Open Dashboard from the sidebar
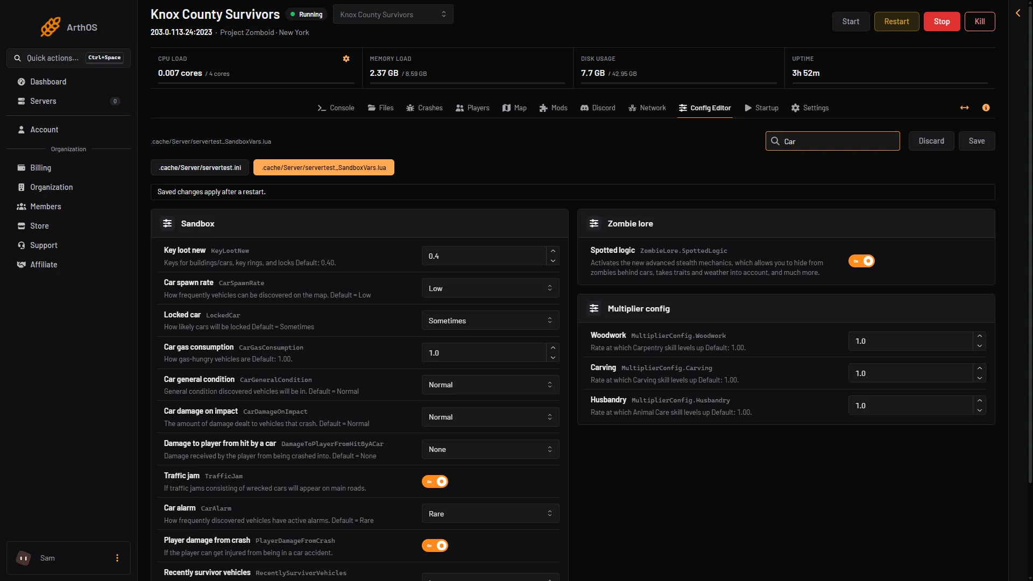 point(68,82)
